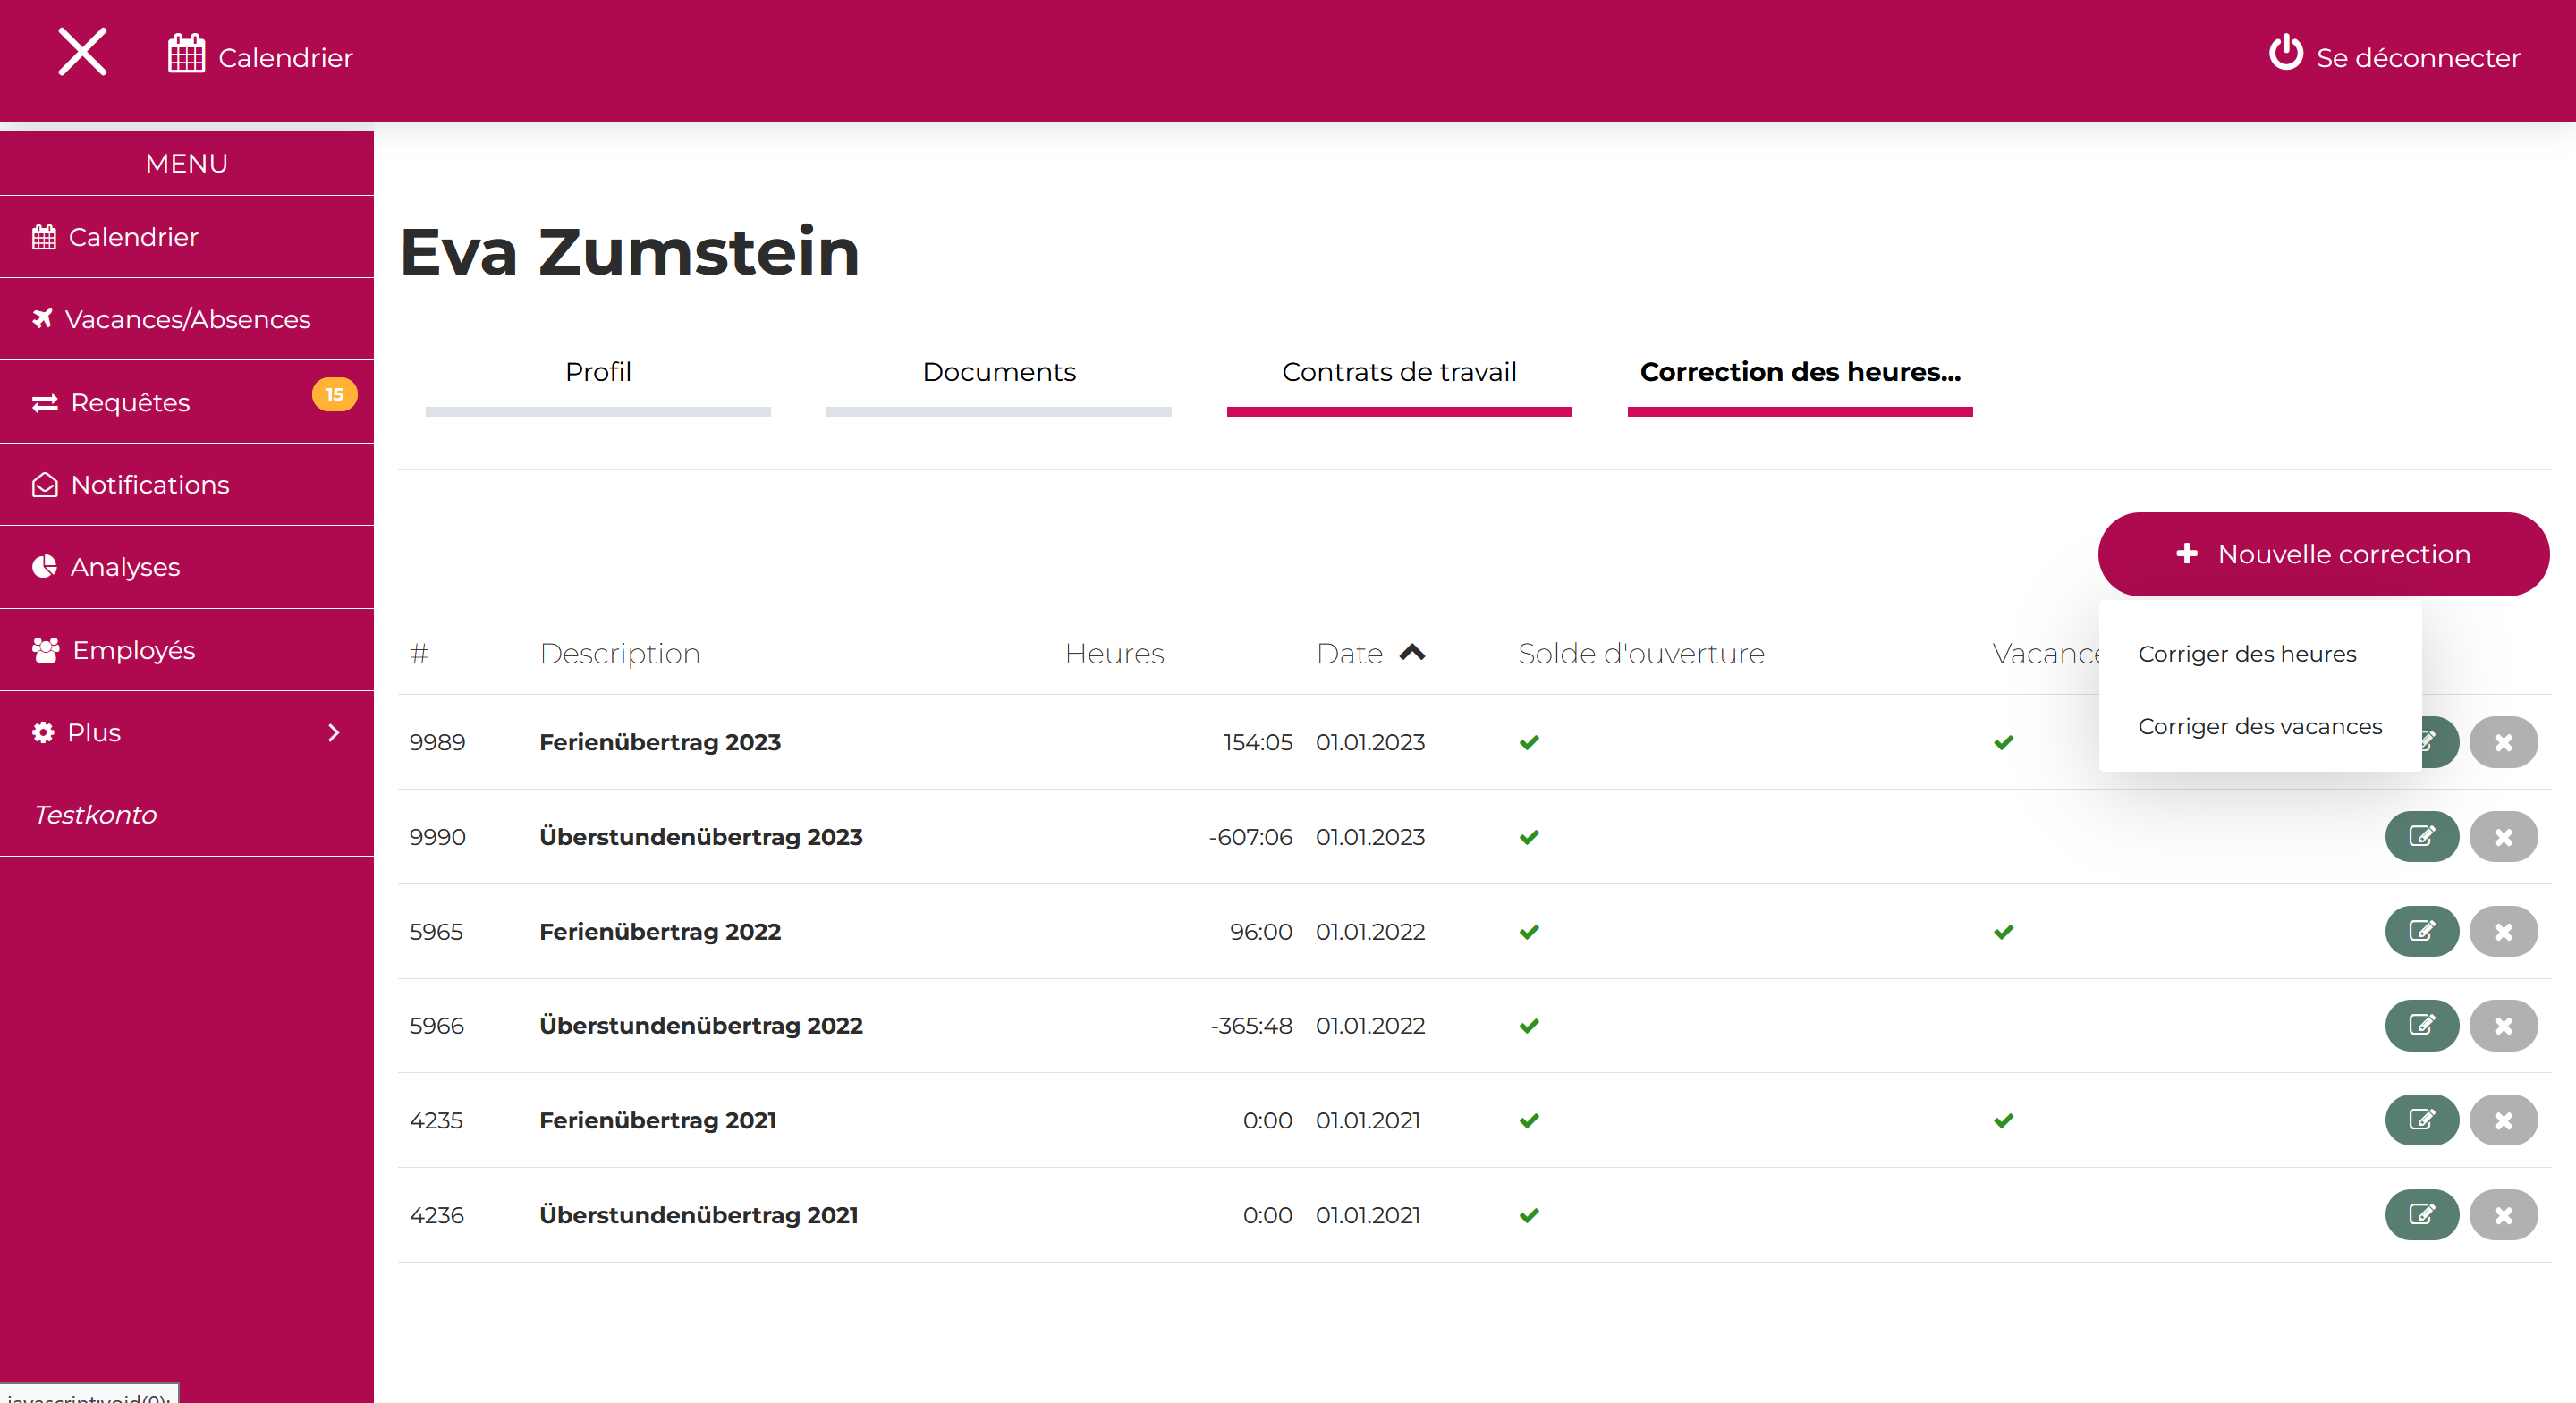Edit the Überstundenübertrag 2023 correction
Screen dimensions: 2576x1403
coord(2421,836)
